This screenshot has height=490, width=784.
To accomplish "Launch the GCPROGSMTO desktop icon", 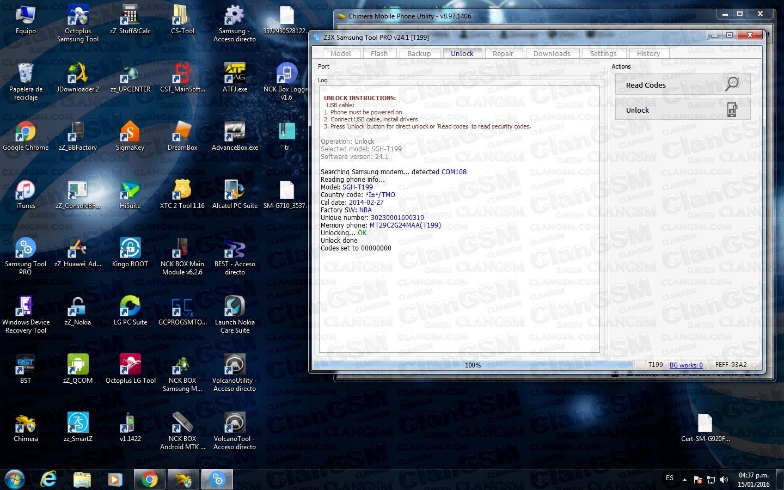I will point(182,311).
